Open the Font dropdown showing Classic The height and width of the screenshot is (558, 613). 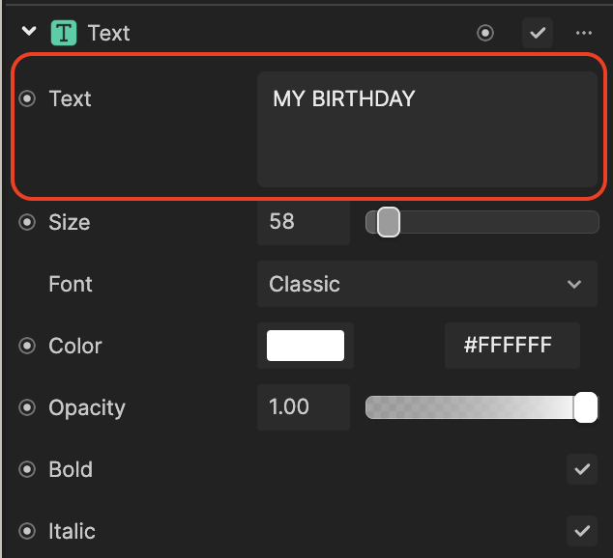[427, 284]
